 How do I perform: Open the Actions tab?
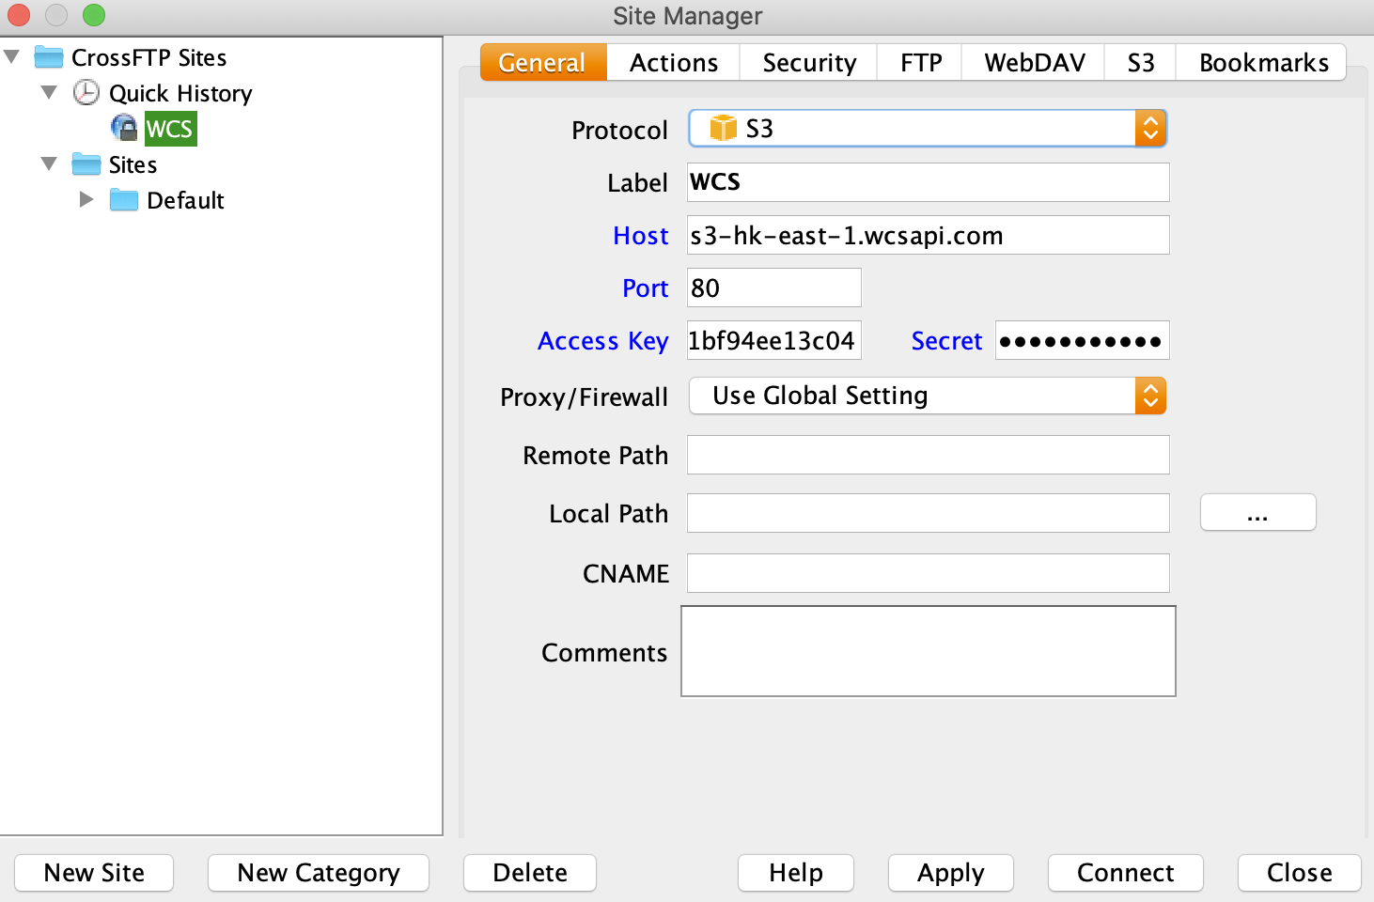[x=674, y=63]
